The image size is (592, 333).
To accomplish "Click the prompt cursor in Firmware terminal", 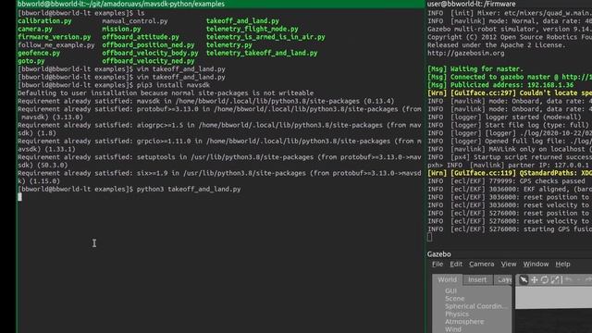I will pos(429,237).
